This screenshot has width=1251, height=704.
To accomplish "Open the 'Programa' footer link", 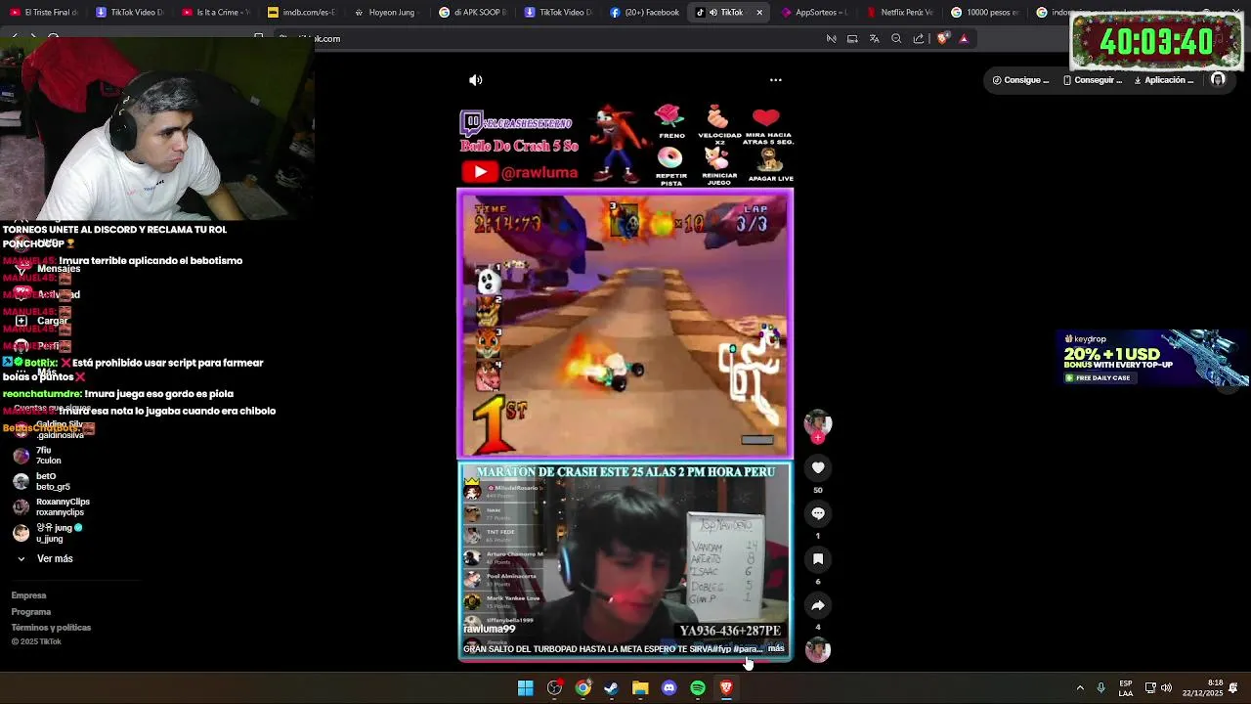I will pyautogui.click(x=31, y=612).
